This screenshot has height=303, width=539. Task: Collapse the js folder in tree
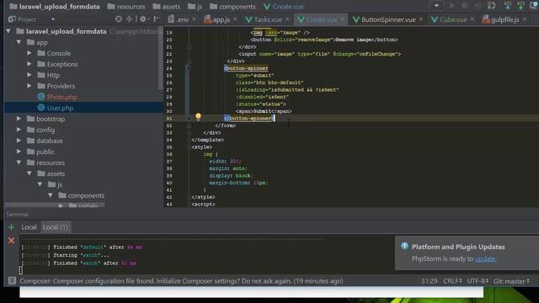pos(40,184)
